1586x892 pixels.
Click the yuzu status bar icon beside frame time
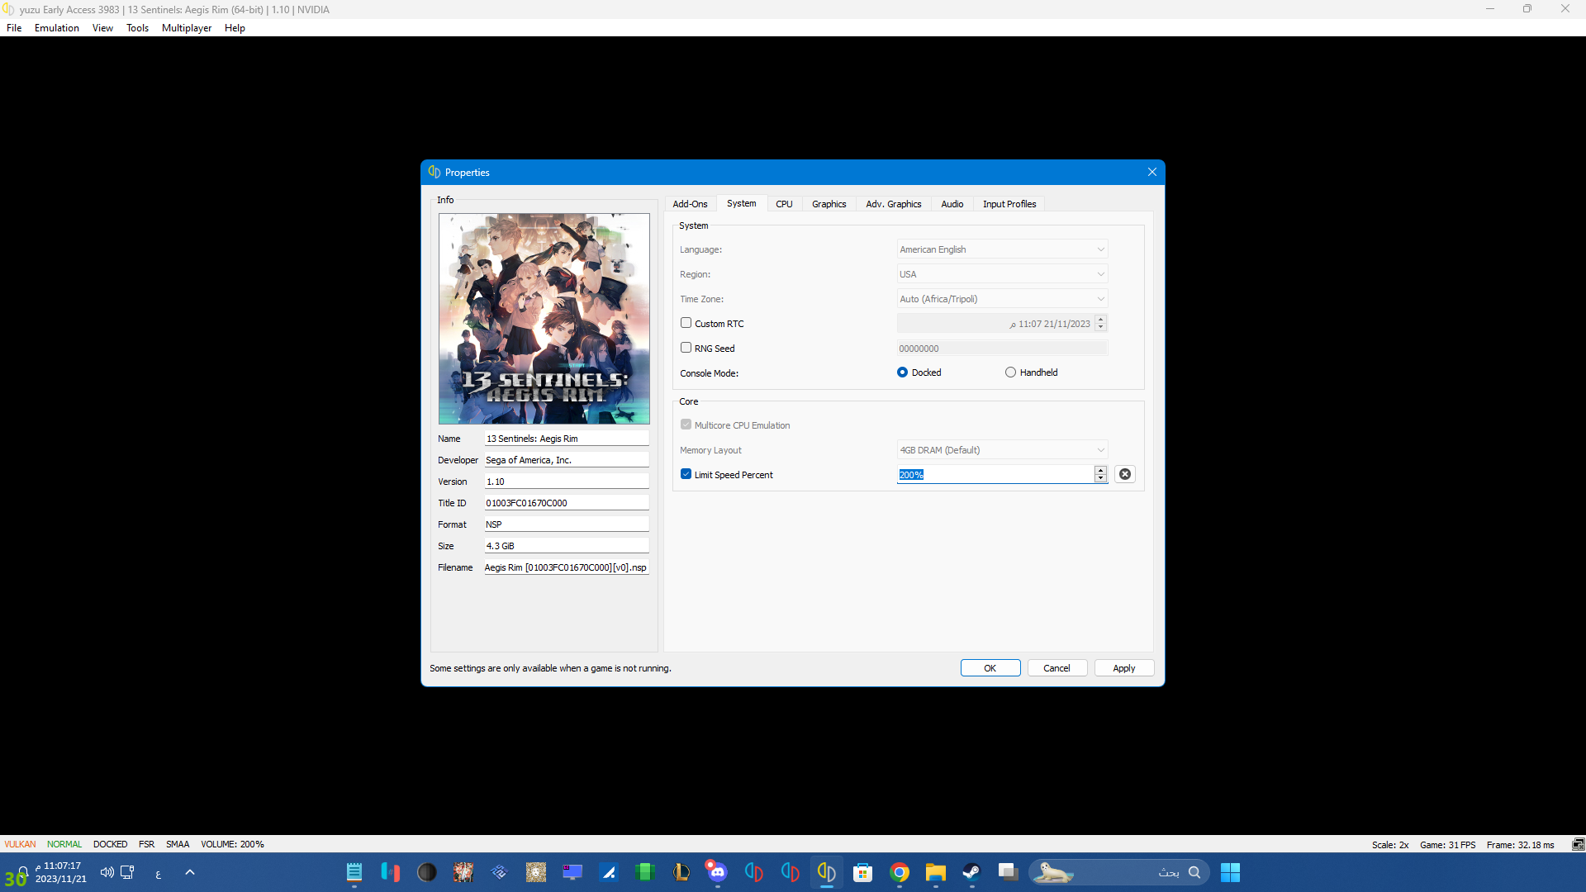tap(1578, 844)
